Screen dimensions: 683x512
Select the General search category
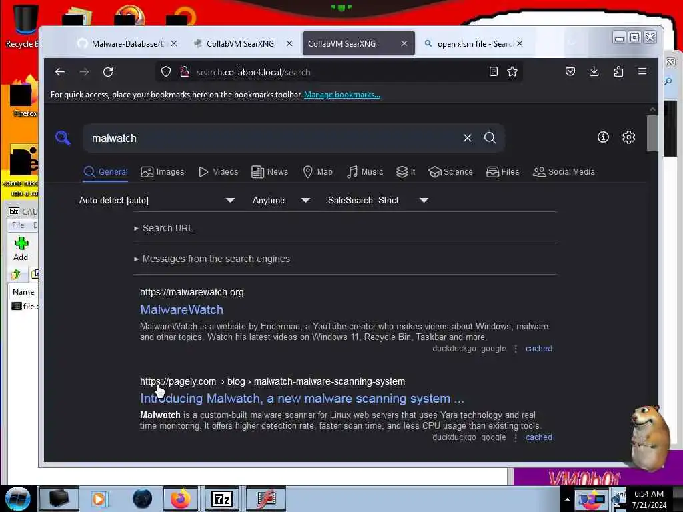106,172
